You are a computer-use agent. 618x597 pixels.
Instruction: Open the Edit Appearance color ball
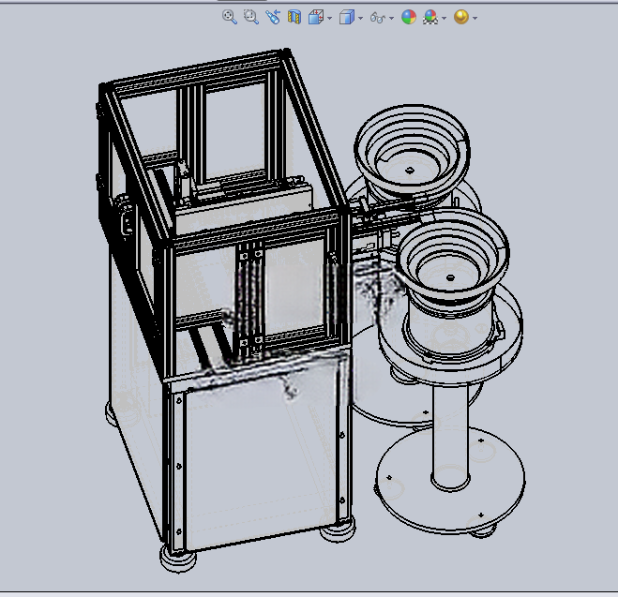[x=409, y=17]
